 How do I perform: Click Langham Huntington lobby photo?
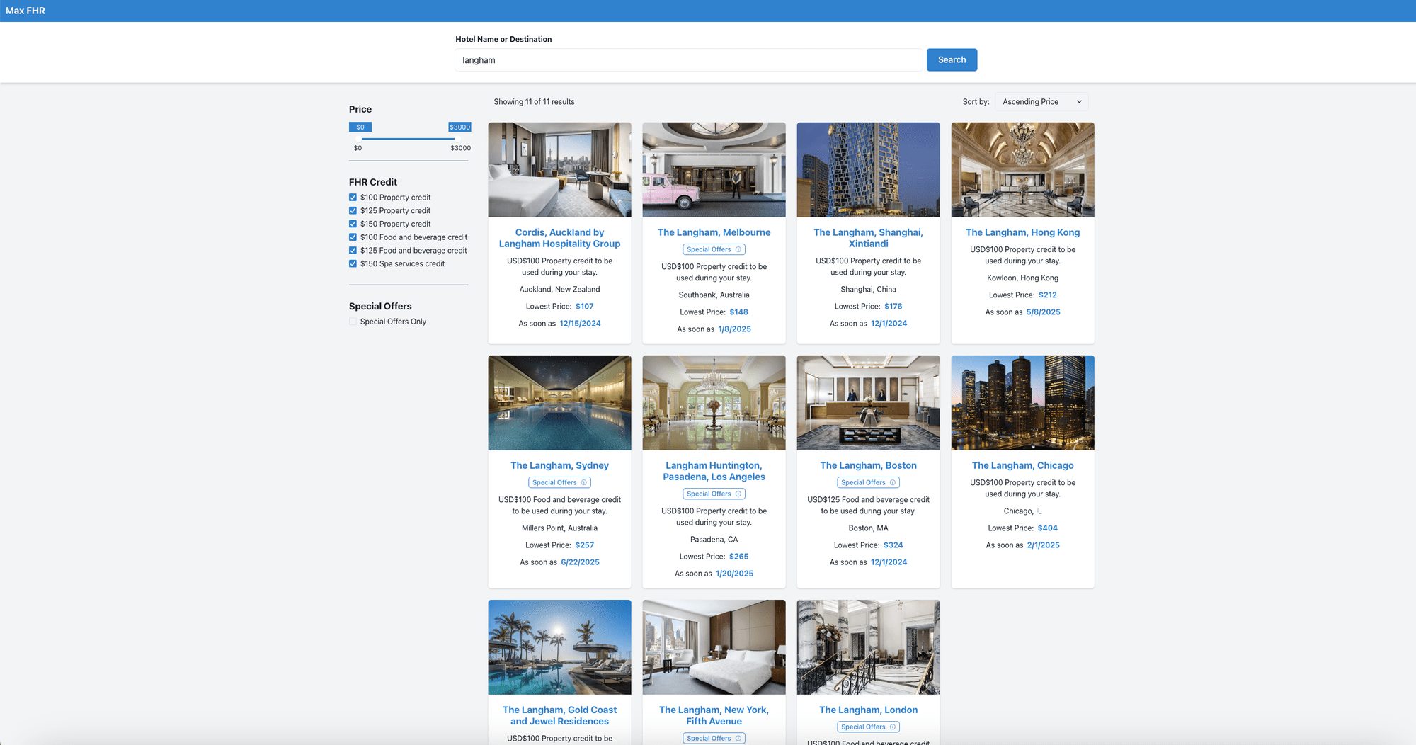tap(714, 403)
